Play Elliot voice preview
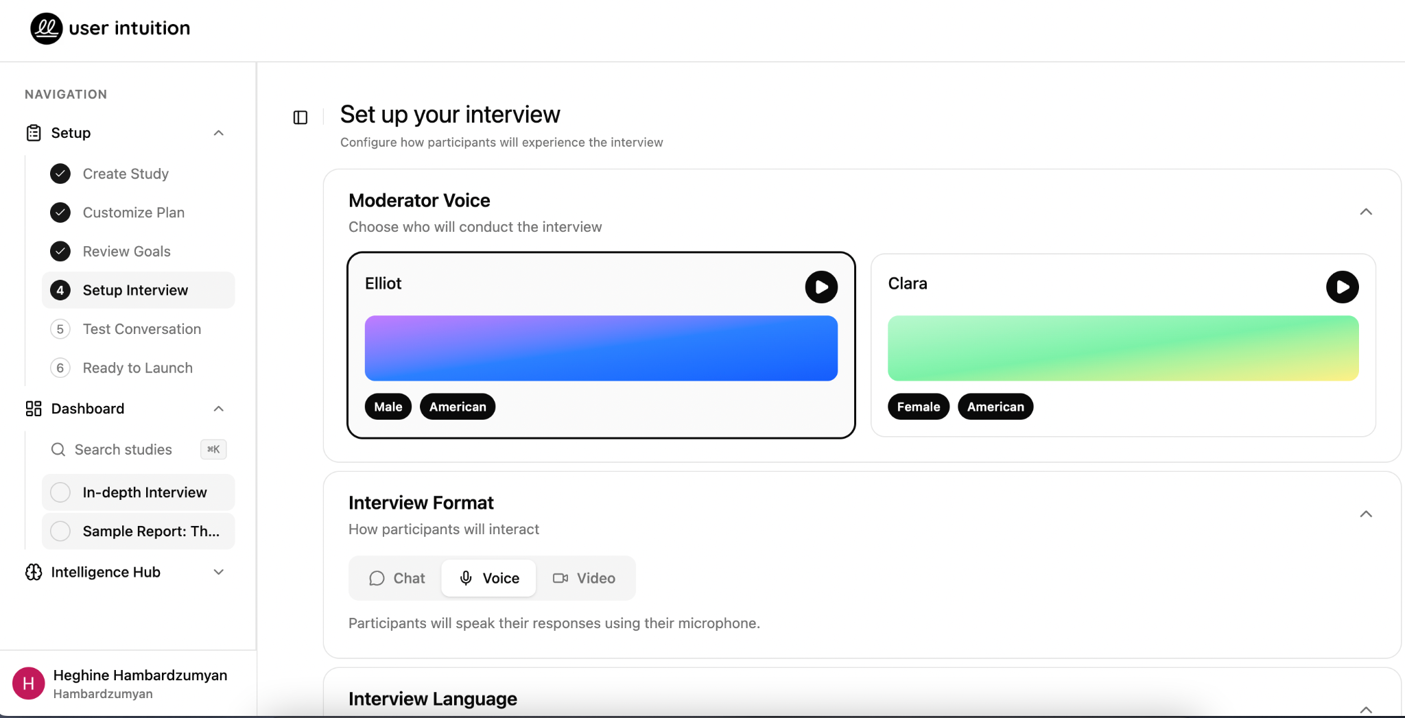This screenshot has width=1405, height=718. click(x=821, y=287)
